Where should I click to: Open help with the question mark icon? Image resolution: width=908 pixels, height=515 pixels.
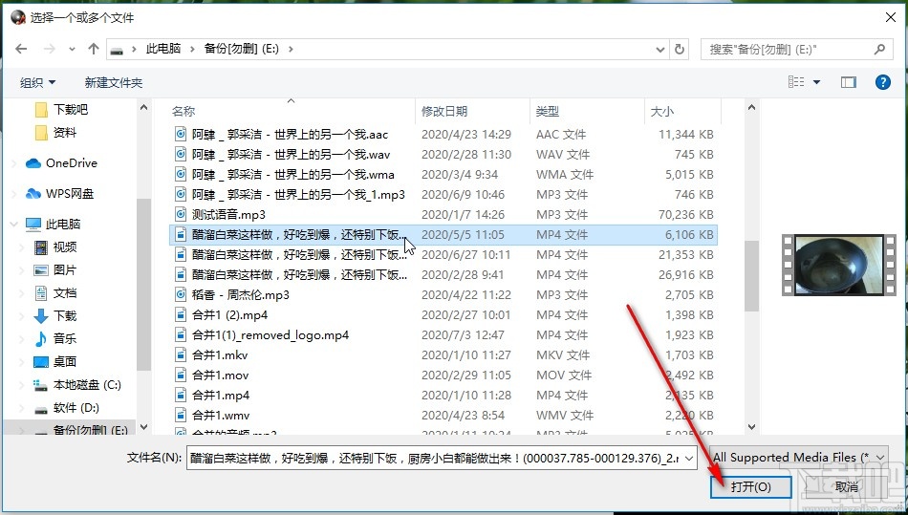pyautogui.click(x=882, y=82)
